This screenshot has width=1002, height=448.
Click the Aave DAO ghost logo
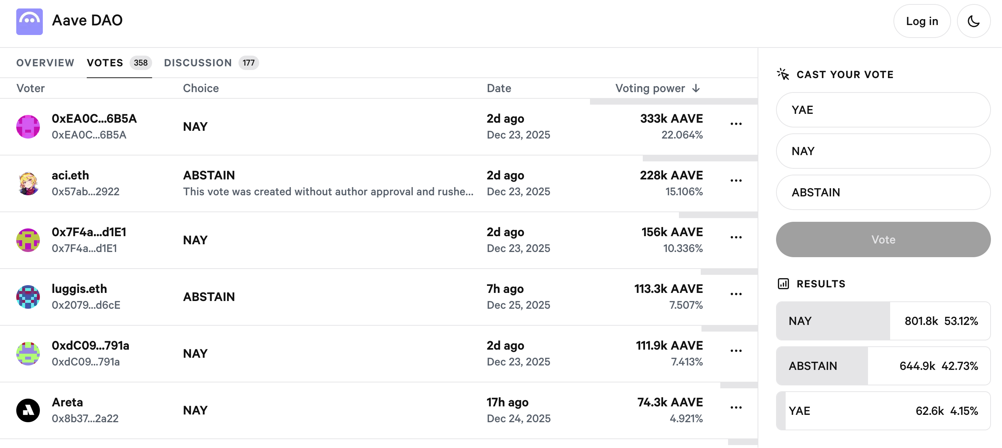(29, 22)
